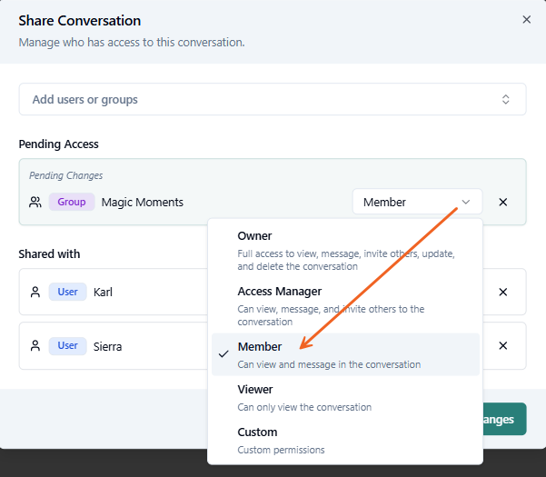Open the Member role dropdown for Magic Moments
The height and width of the screenshot is (477, 546).
(x=417, y=202)
